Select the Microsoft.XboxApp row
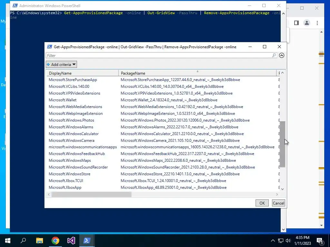Screen dimensions: 330x247 click(163, 188)
